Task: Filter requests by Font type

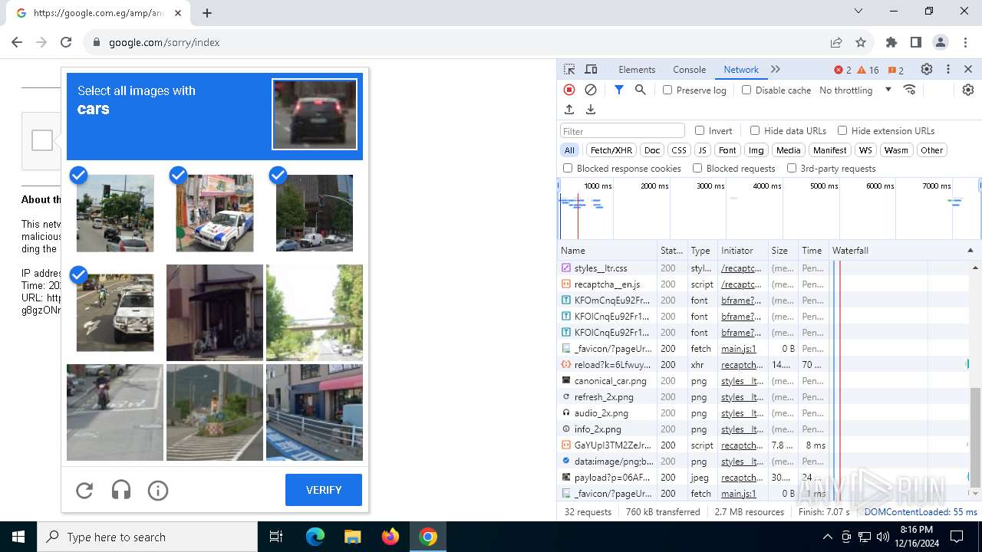Action: click(727, 150)
